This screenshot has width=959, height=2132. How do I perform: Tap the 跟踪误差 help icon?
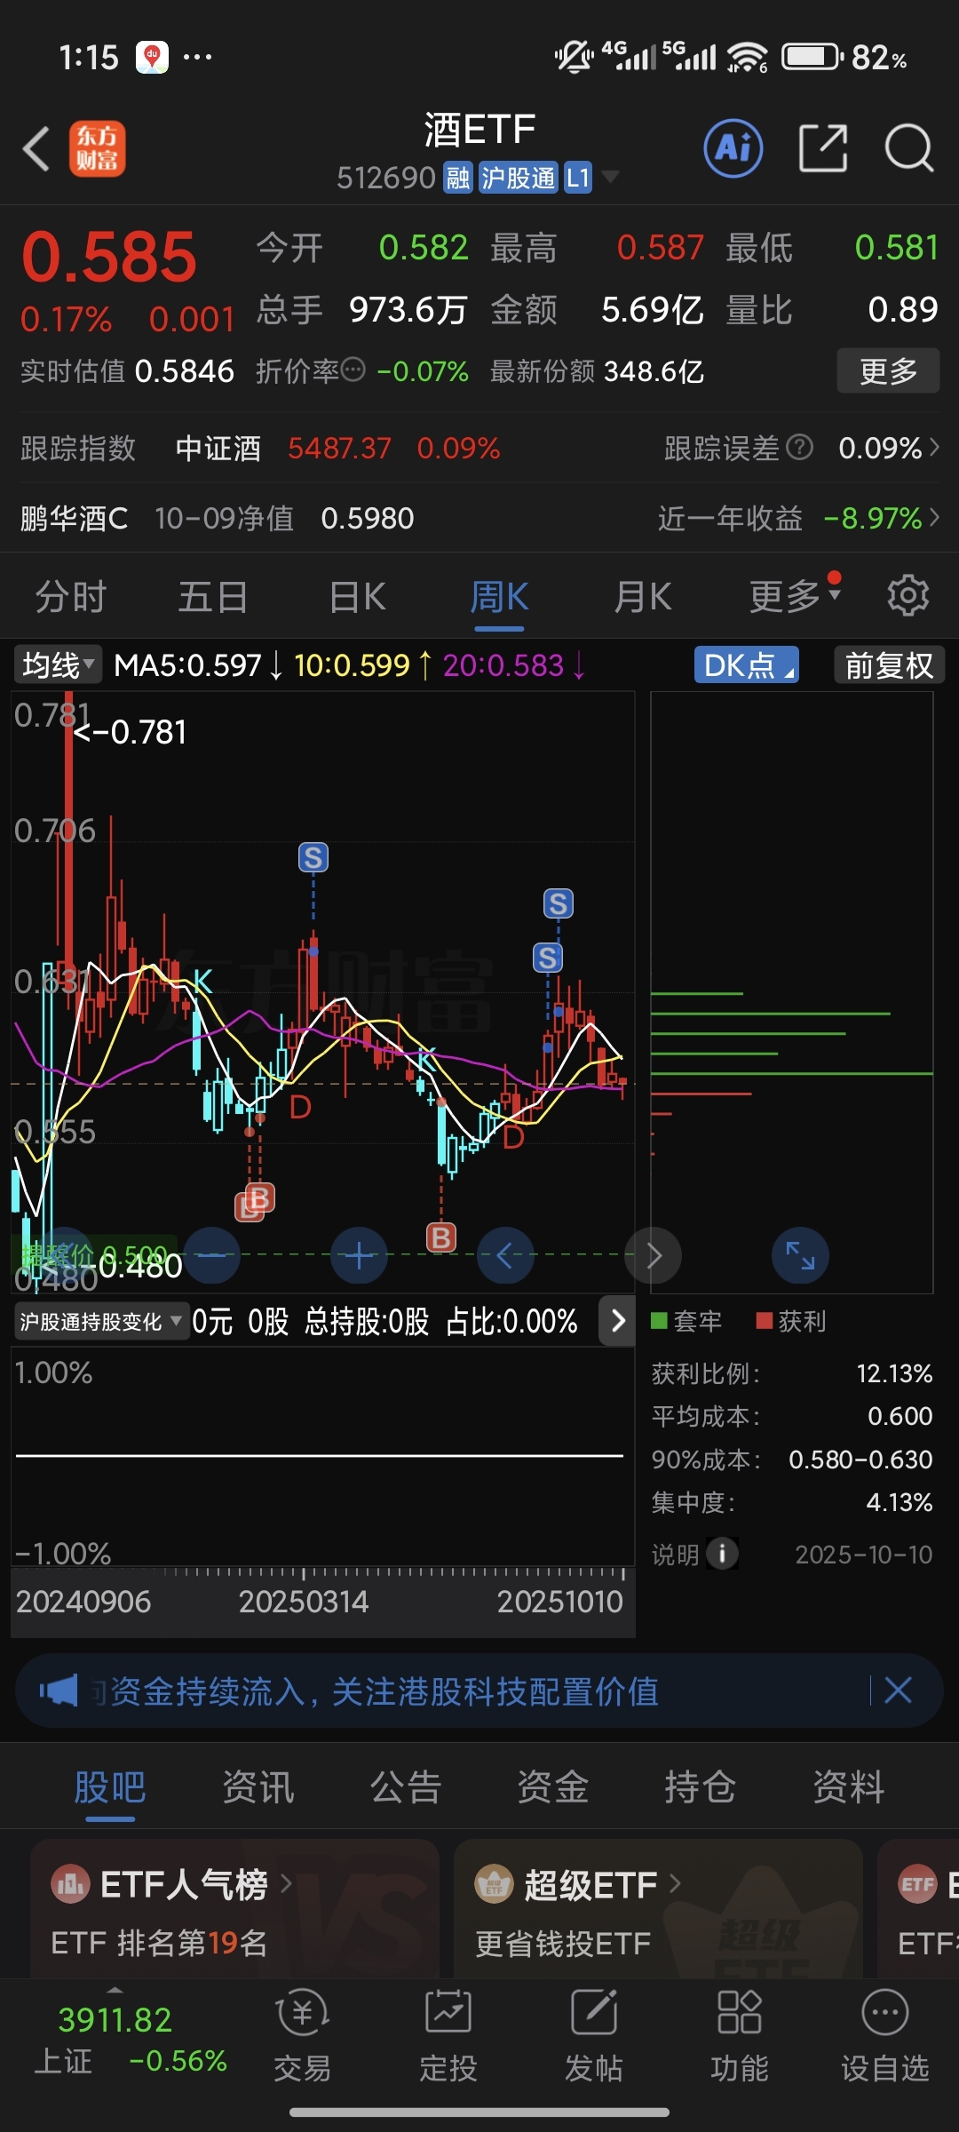(800, 447)
